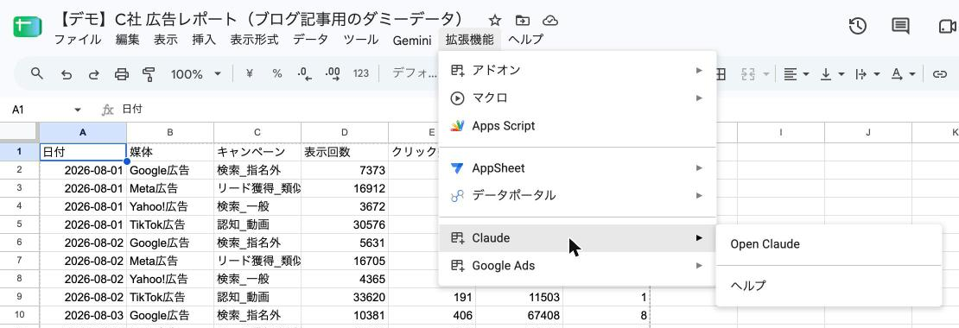Expand the データポータル submenu
The width and height of the screenshot is (959, 328).
[x=577, y=196]
